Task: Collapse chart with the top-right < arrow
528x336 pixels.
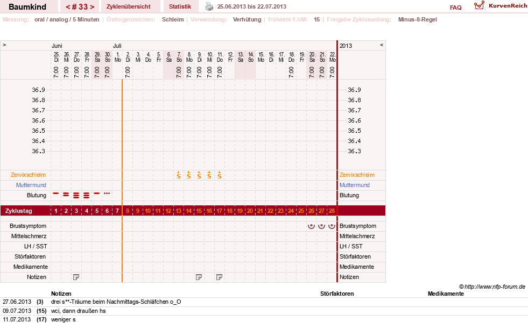Action: [x=382, y=45]
